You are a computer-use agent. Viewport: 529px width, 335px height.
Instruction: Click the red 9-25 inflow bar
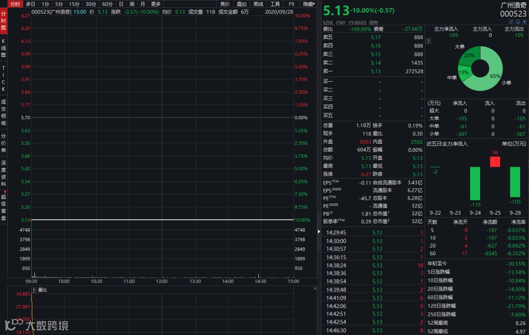tap(495, 161)
